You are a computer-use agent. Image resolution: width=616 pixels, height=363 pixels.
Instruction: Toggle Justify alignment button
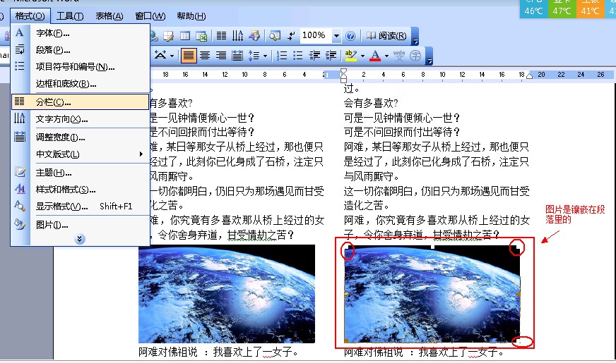tap(189, 56)
